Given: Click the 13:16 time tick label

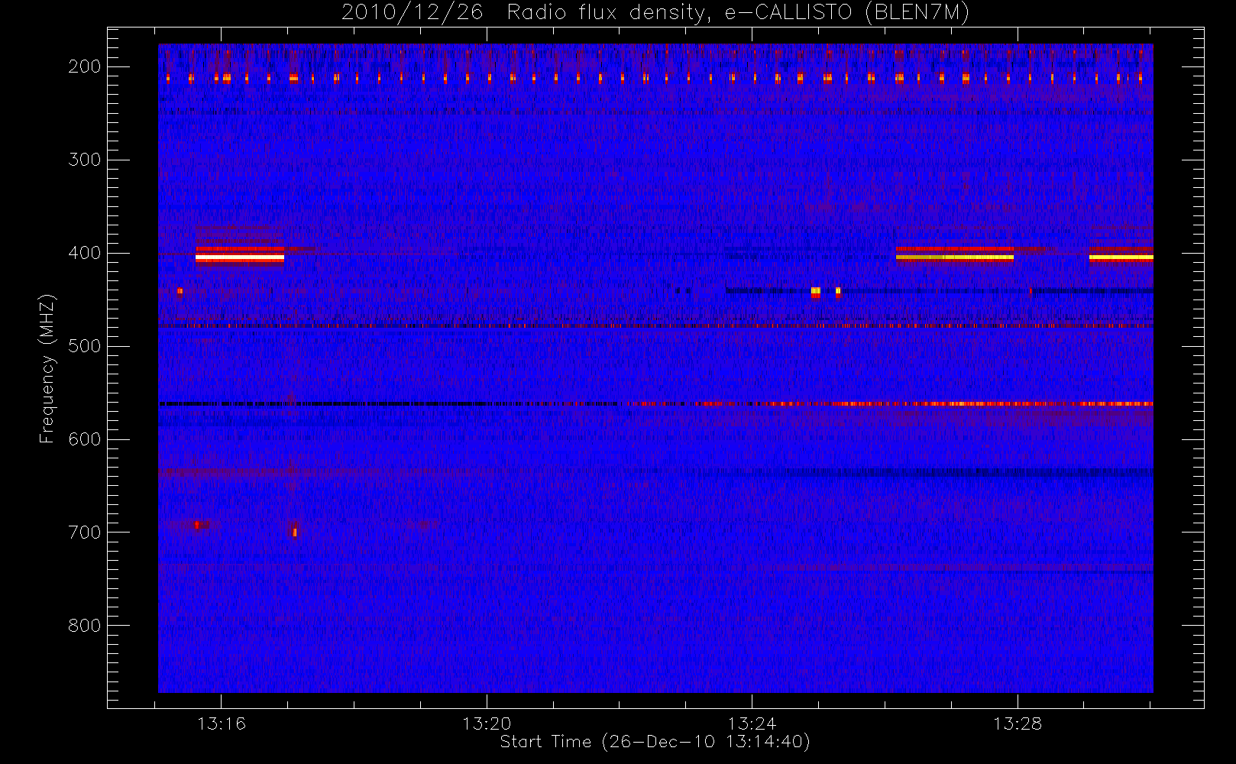Looking at the screenshot, I should point(222,724).
